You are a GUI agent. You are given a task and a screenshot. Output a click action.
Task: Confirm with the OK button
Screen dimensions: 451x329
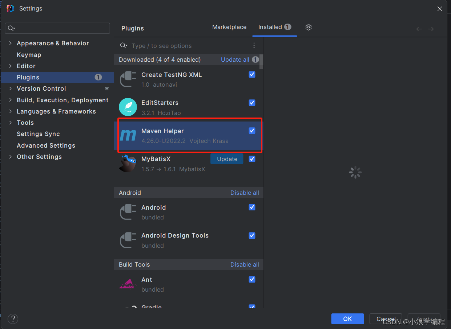(x=347, y=319)
